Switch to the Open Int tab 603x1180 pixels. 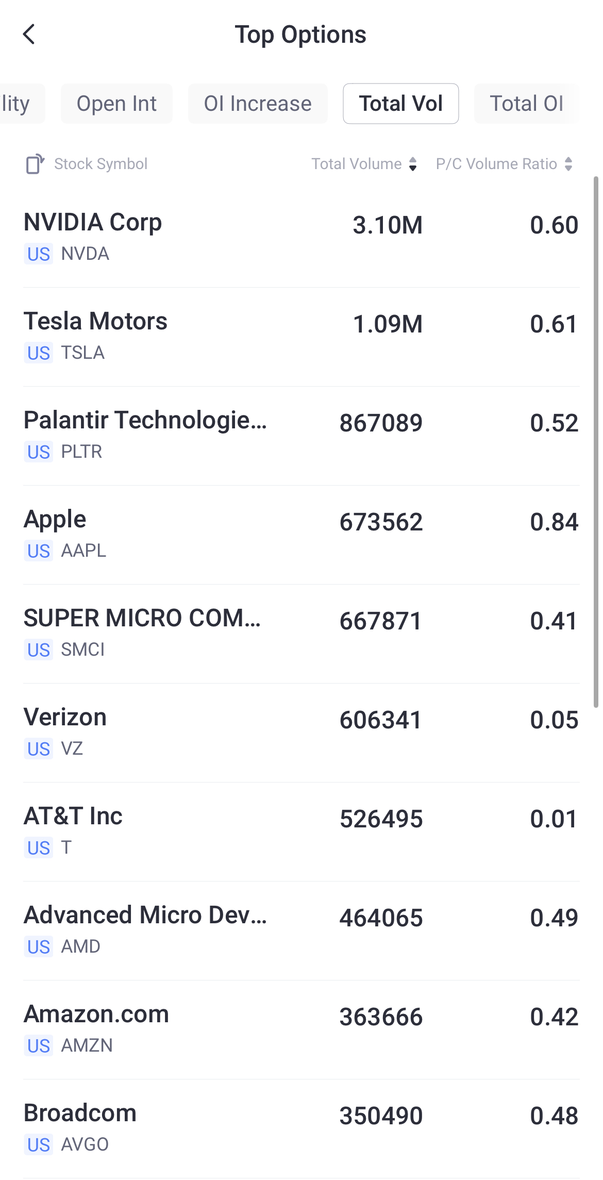coord(116,104)
